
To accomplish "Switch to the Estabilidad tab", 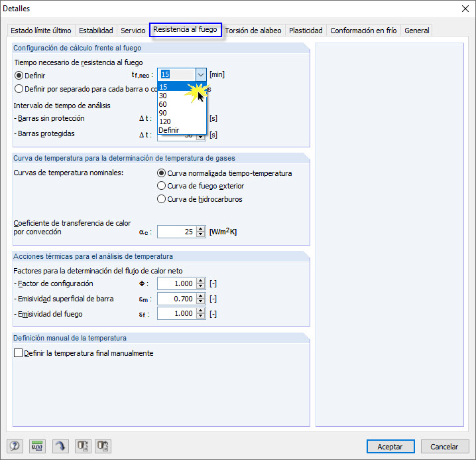I will point(96,31).
